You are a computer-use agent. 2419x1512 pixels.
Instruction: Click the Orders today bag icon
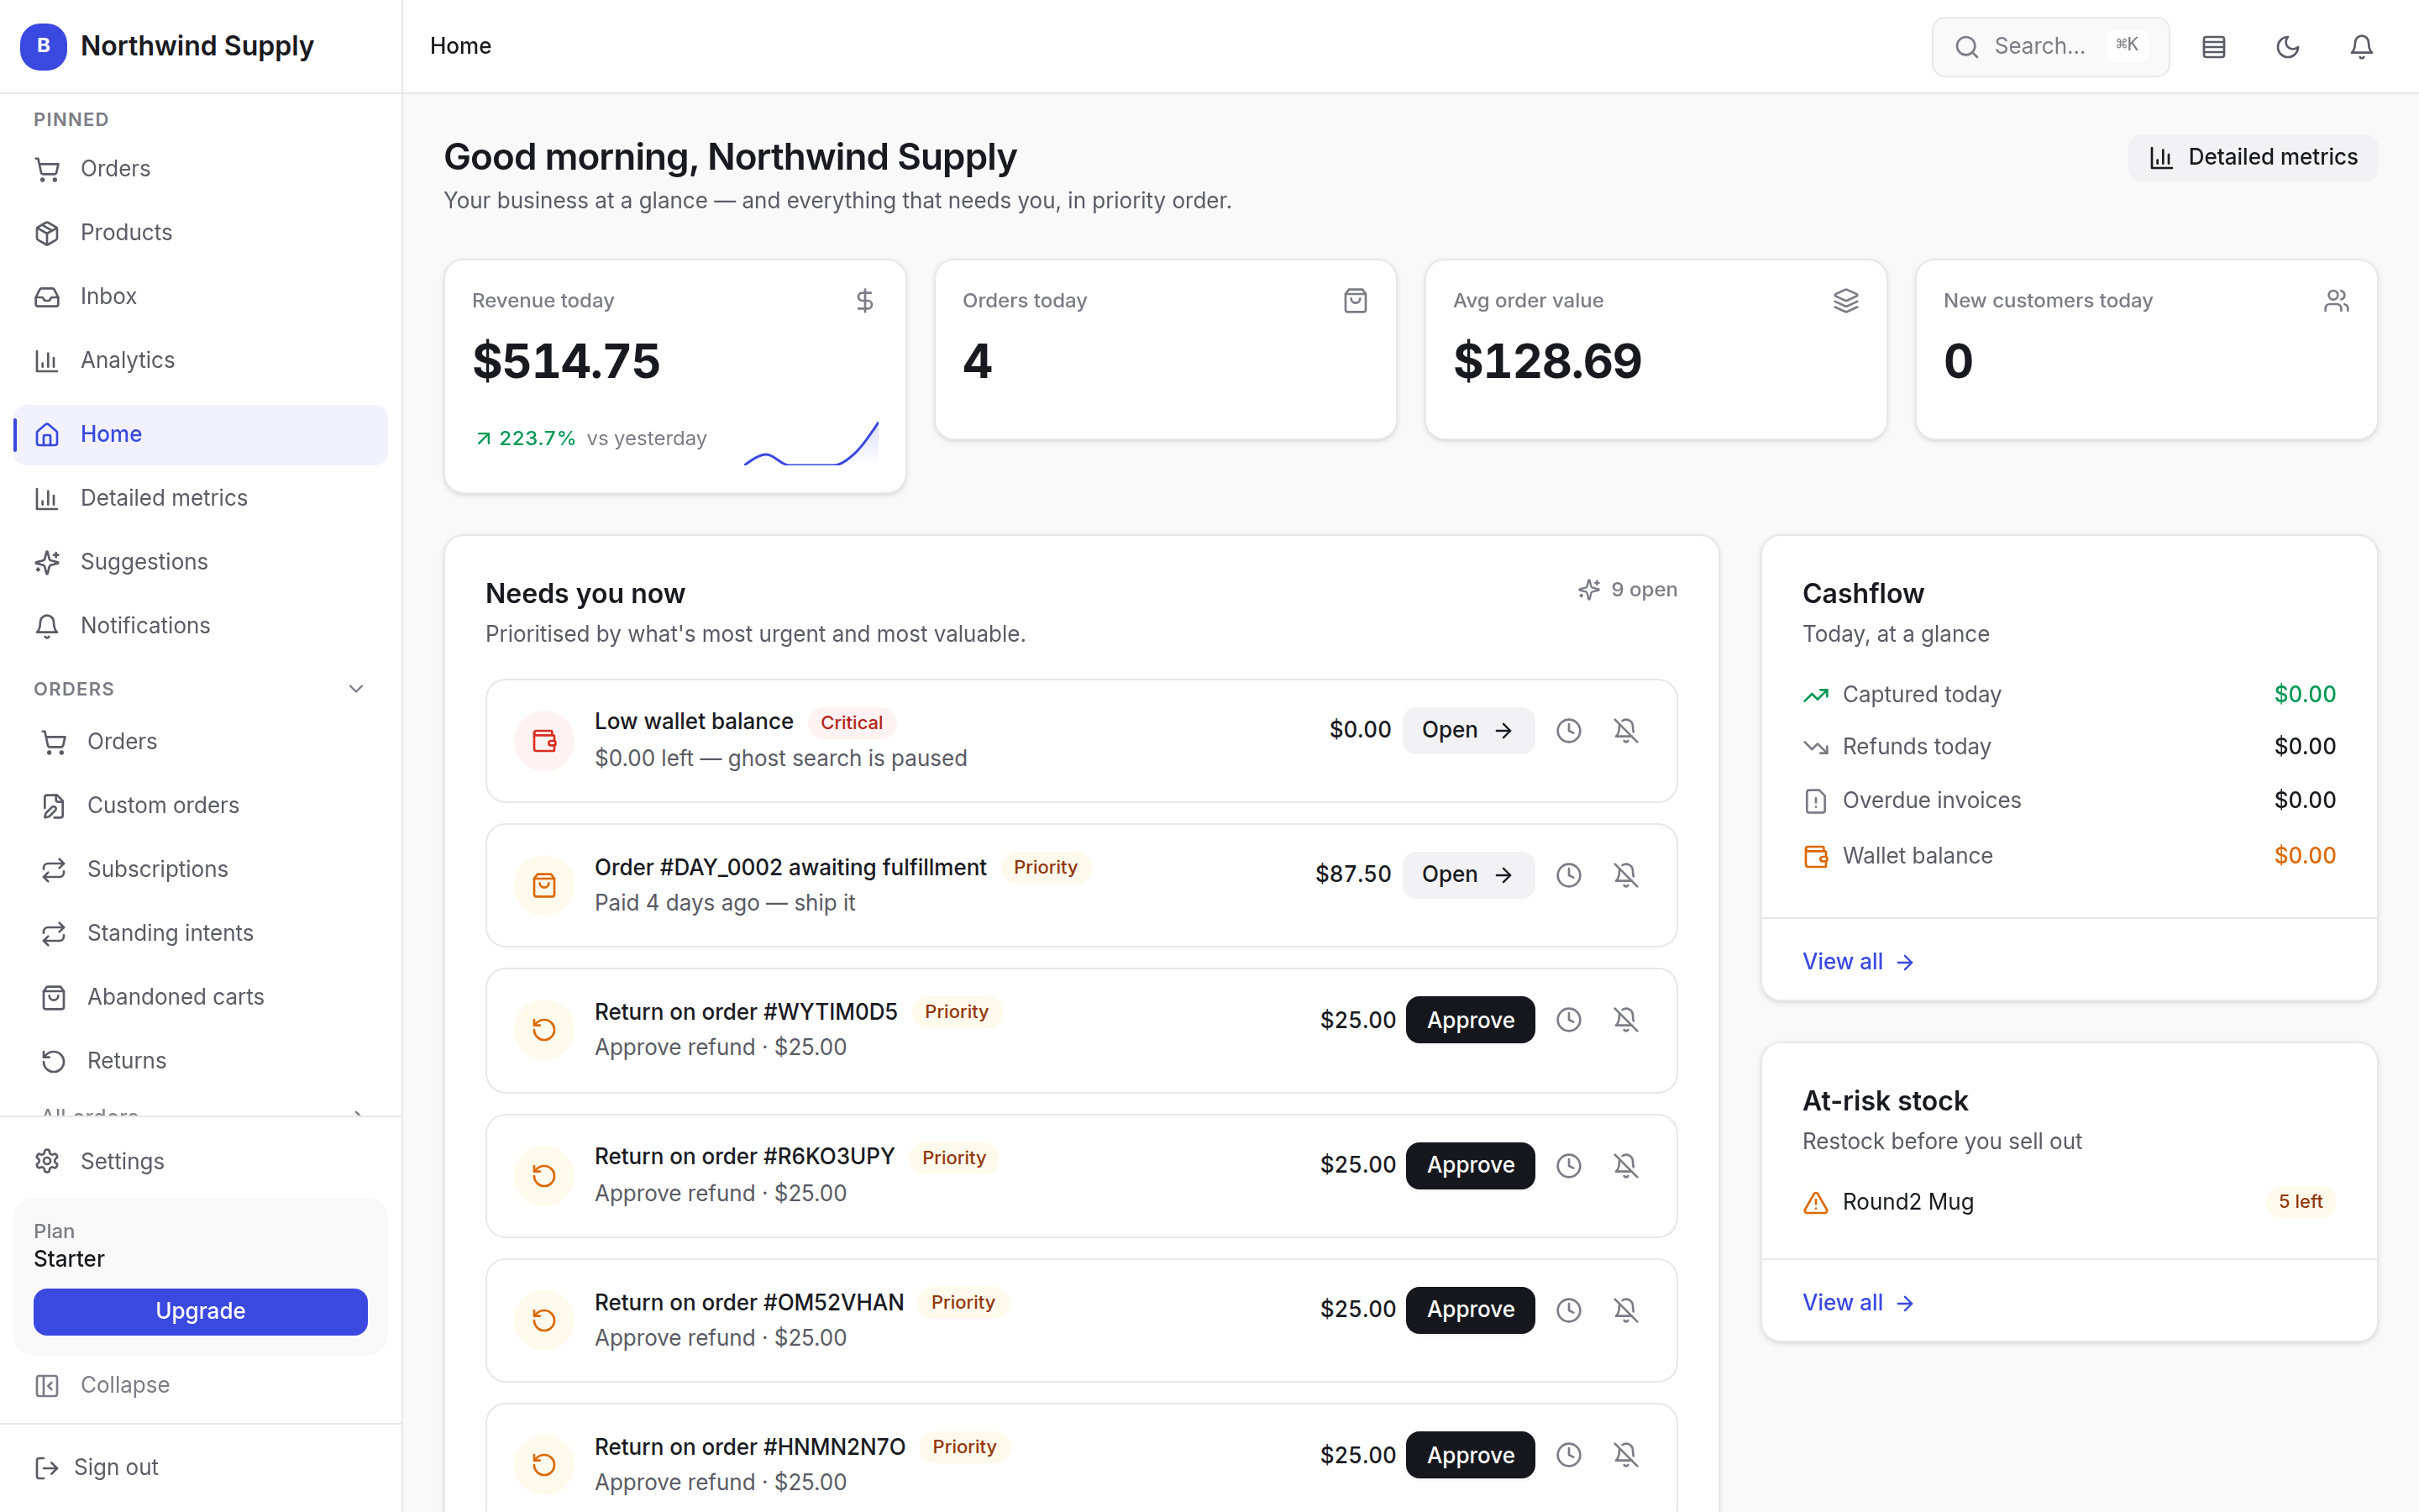1355,301
